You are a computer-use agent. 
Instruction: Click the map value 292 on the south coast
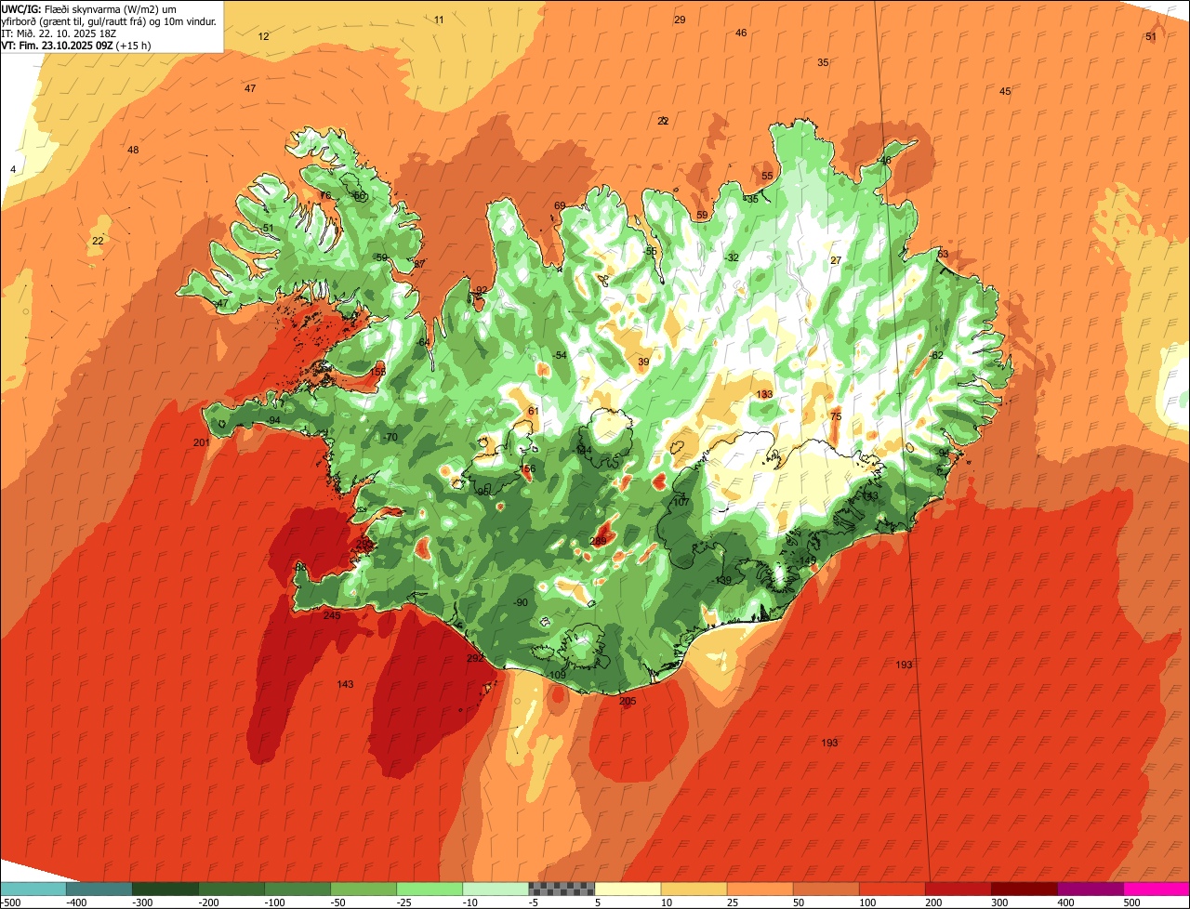(475, 659)
